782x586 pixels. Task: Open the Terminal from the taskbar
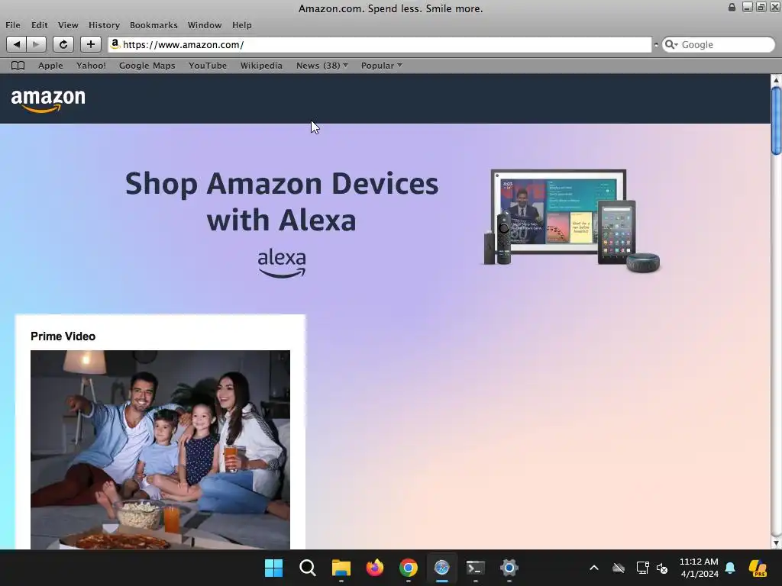(x=475, y=568)
